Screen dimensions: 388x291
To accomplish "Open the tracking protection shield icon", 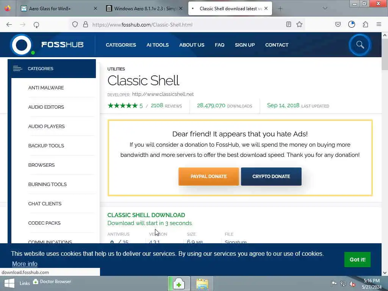I will [75, 24].
